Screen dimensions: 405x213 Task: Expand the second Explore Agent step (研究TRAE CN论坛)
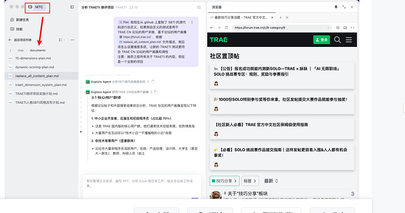tap(151, 92)
